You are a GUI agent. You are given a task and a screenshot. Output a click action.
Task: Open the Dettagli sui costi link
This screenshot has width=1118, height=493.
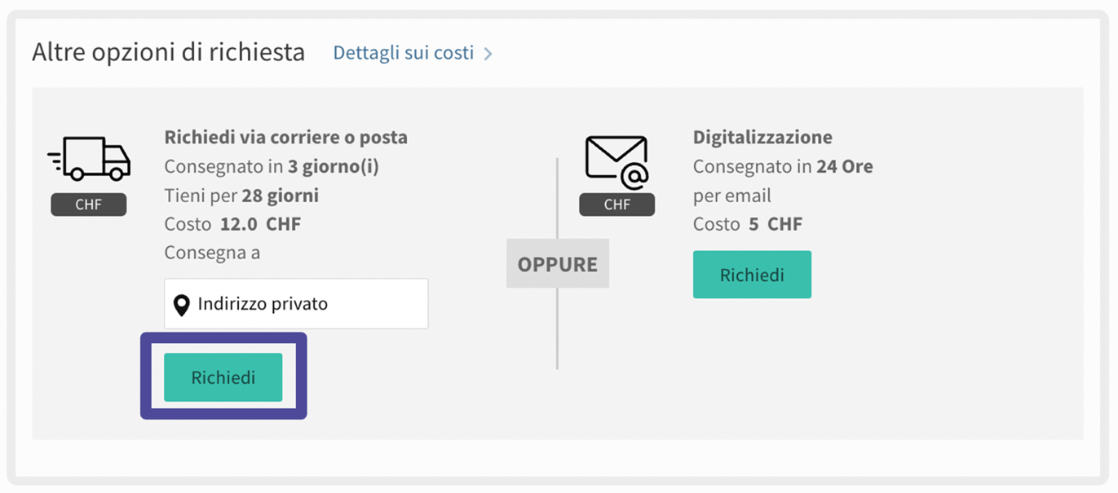point(404,53)
